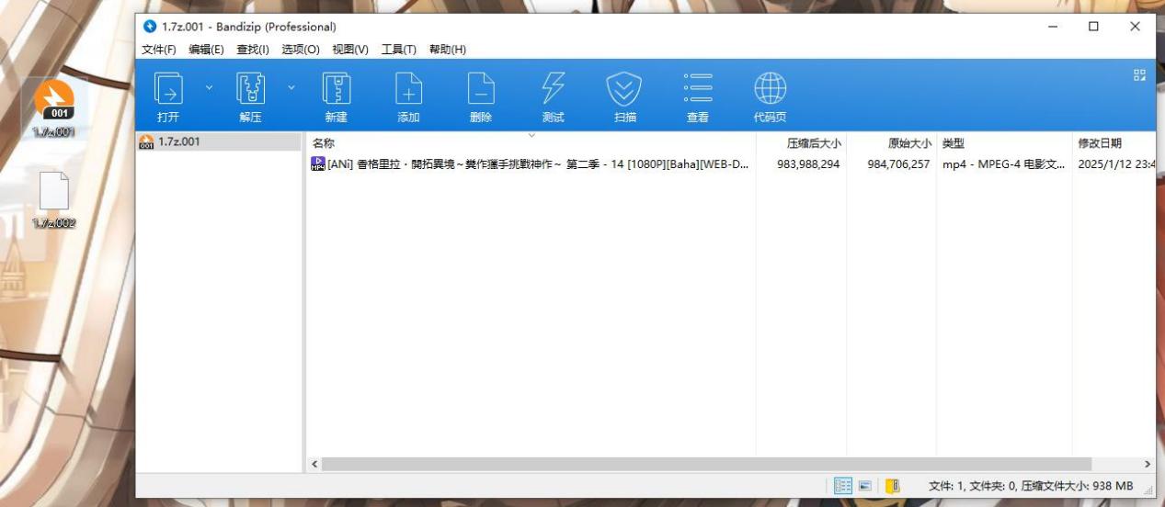This screenshot has width=1165, height=507.
Task: Select the 1.7z.002 desktop file icon
Action: click(54, 199)
